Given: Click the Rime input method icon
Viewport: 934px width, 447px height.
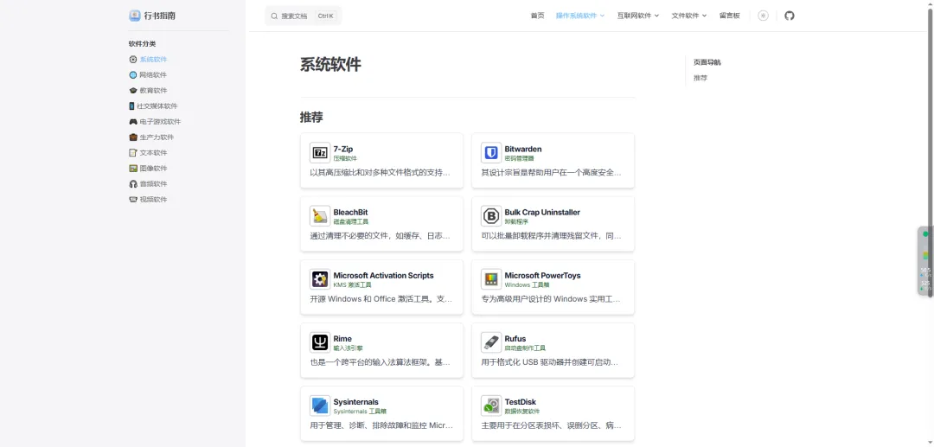Looking at the screenshot, I should pos(320,342).
